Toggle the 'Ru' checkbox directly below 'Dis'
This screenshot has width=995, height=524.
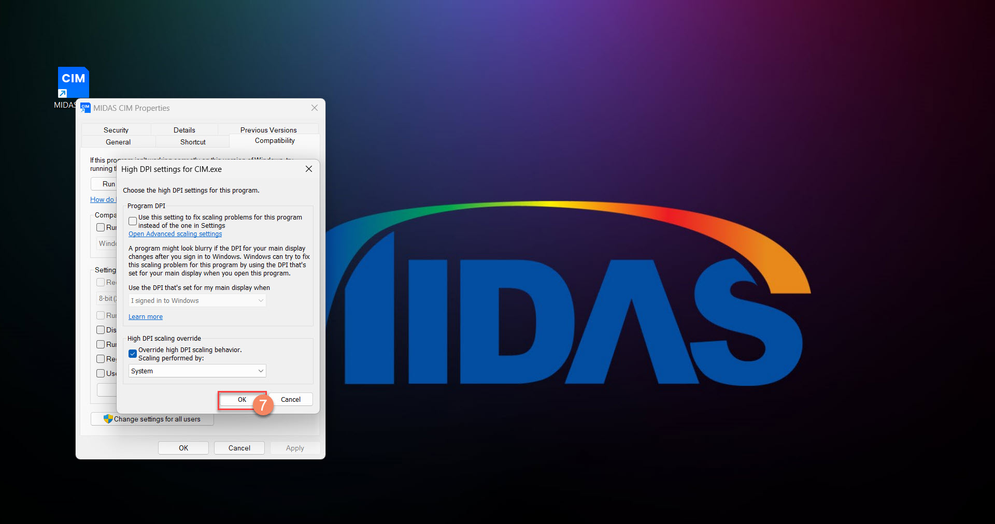click(x=101, y=344)
